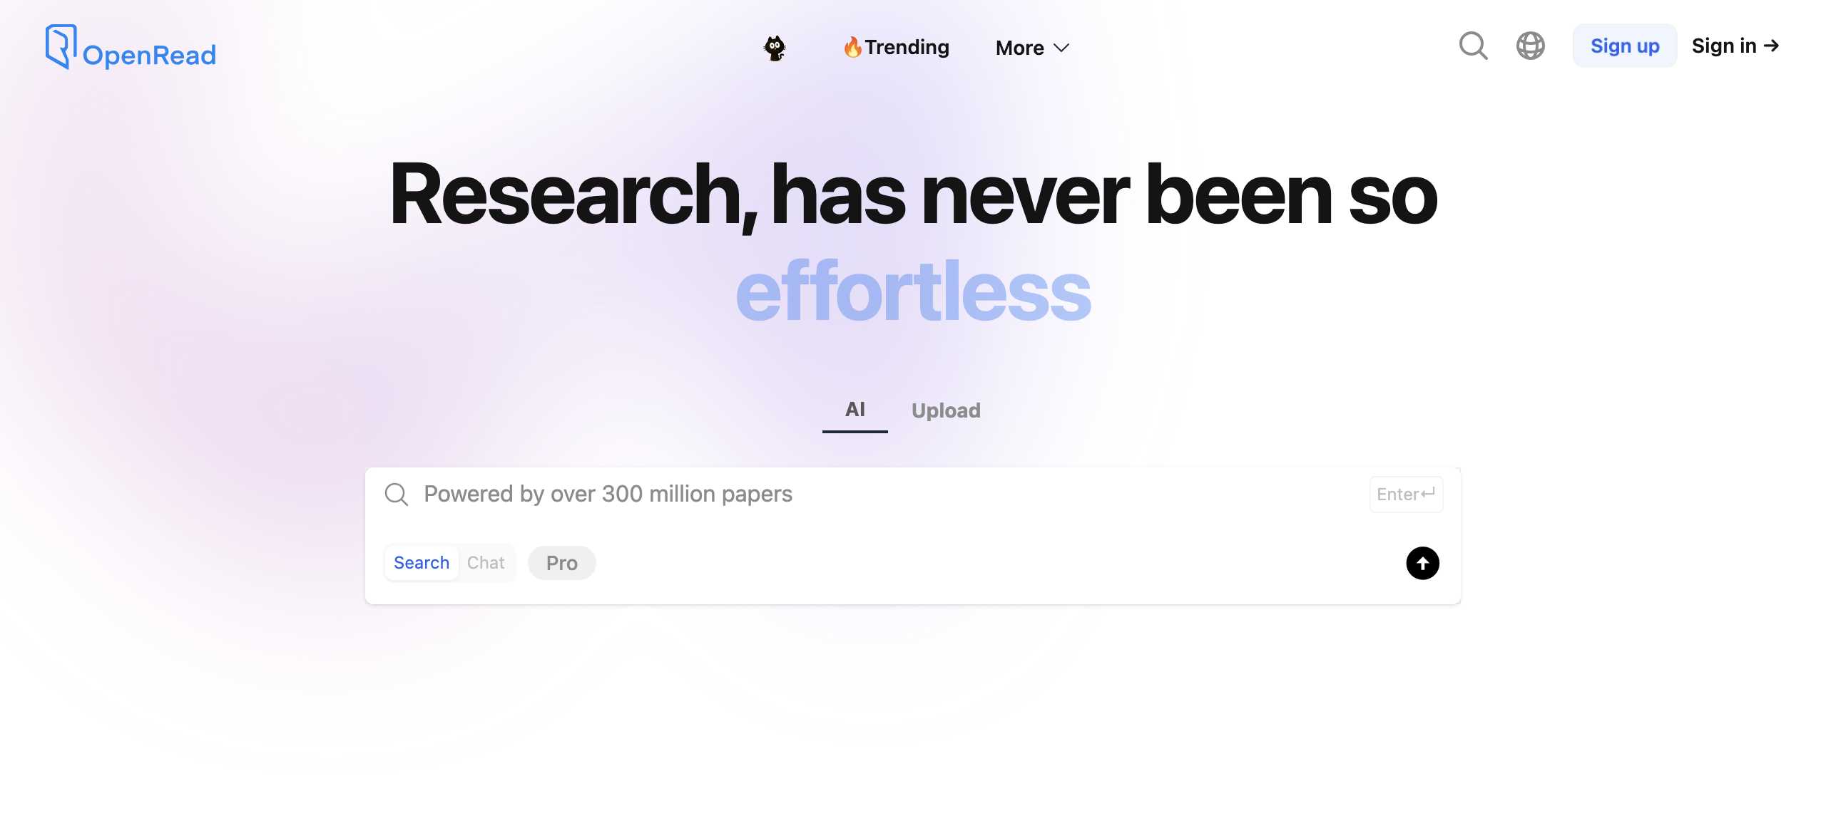This screenshot has width=1826, height=828.
Task: Click the fire icon beside Trending
Action: point(852,48)
